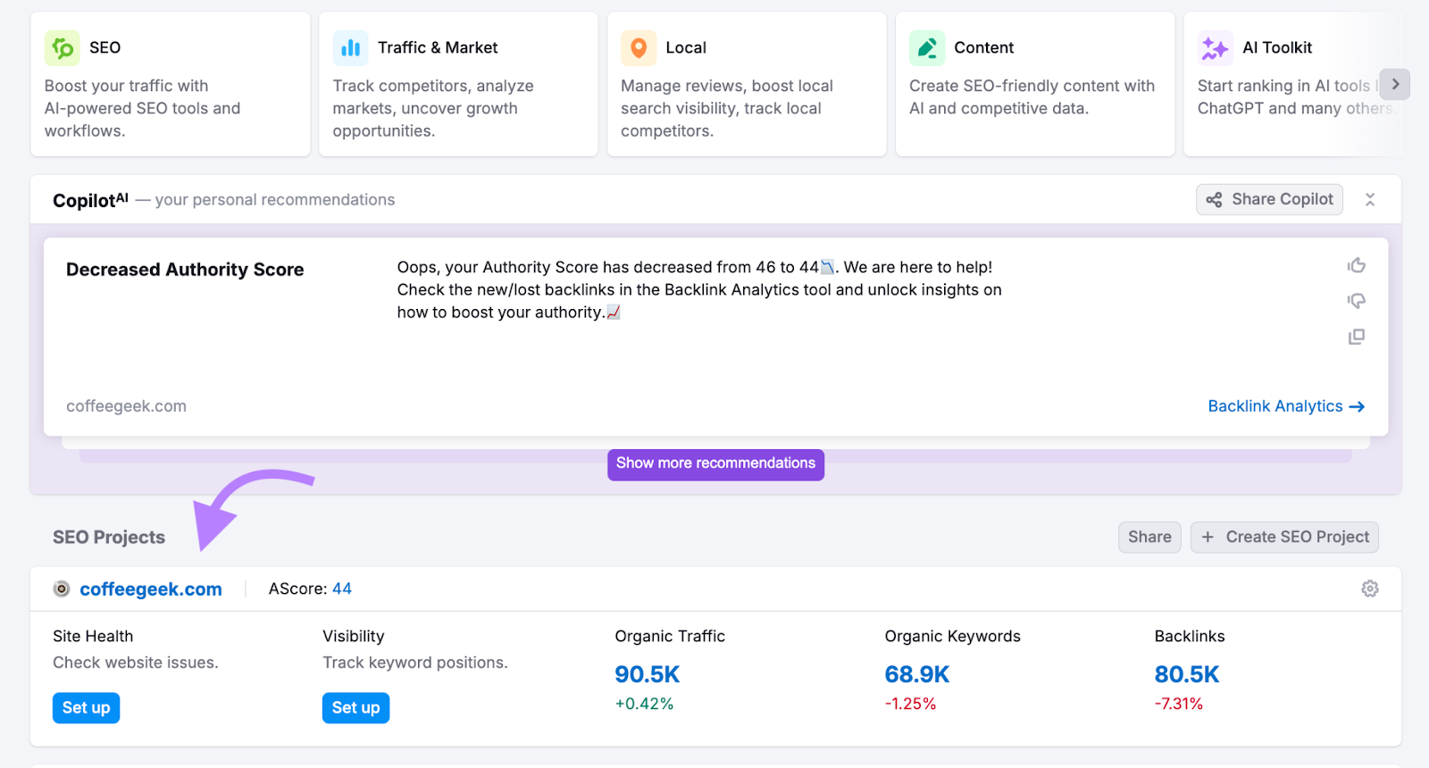
Task: Click the Share Copilot button
Action: 1269,200
